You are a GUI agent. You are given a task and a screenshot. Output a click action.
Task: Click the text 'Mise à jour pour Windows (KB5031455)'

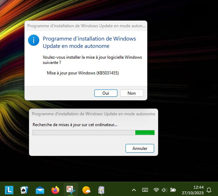coord(83,73)
